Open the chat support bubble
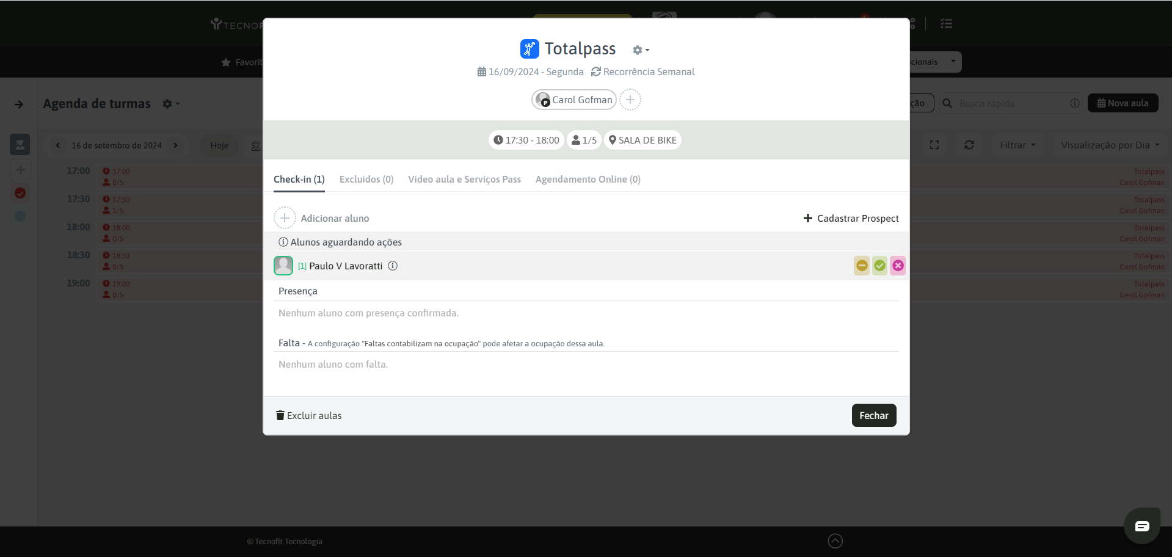This screenshot has width=1172, height=557. pyautogui.click(x=1142, y=526)
